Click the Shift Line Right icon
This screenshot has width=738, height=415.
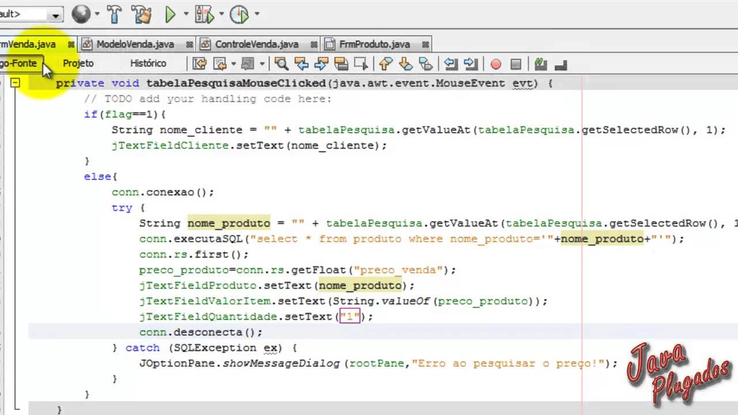pyautogui.click(x=470, y=63)
